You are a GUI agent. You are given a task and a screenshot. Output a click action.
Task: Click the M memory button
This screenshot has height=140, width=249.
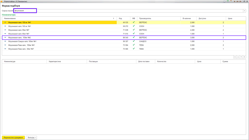point(234,1)
